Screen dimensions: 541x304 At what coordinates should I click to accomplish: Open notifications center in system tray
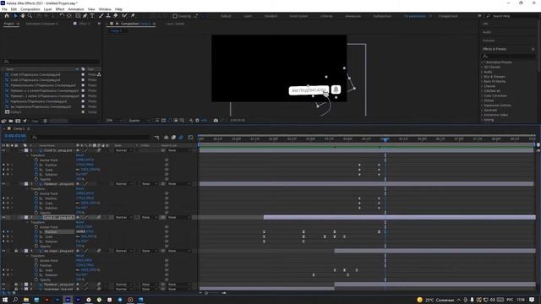532,300
